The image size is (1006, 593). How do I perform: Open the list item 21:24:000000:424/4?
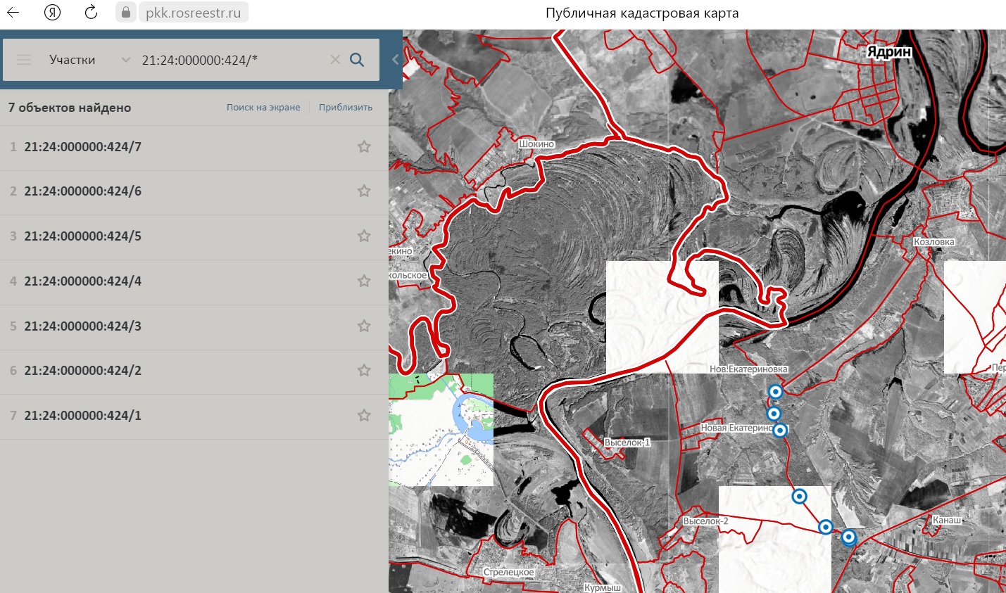[x=83, y=281]
